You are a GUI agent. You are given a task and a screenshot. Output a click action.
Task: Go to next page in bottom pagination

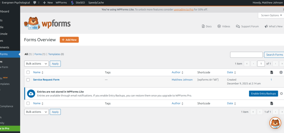tap(275, 112)
